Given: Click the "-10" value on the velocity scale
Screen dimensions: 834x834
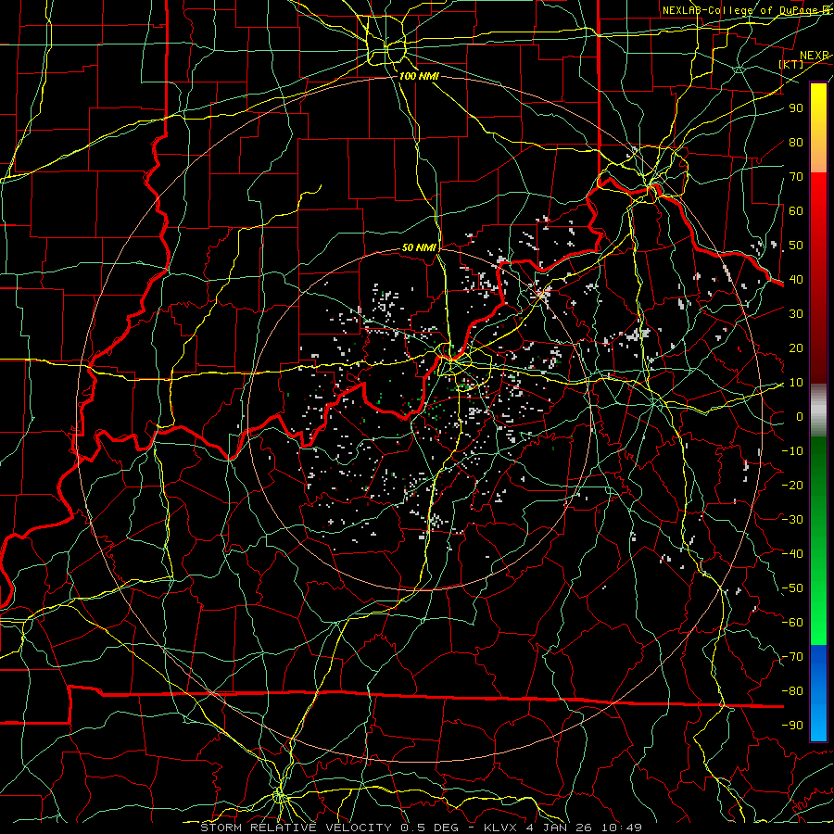Looking at the screenshot, I should tap(792, 451).
